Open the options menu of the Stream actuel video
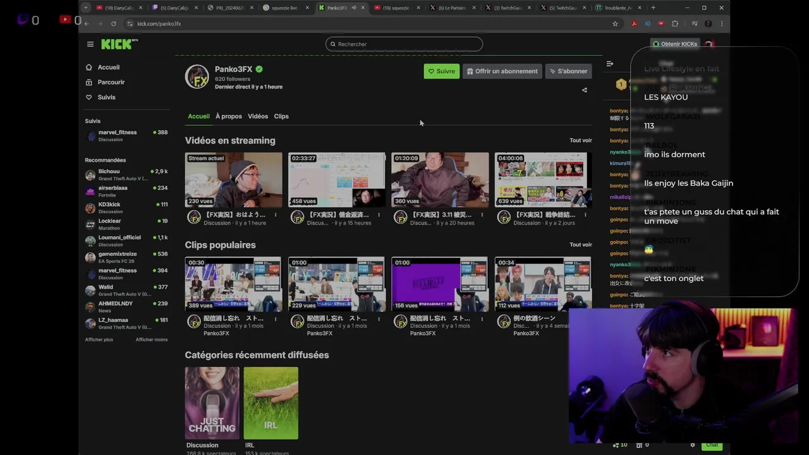This screenshot has height=455, width=809. tap(276, 215)
